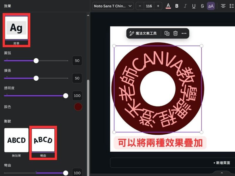Delete the element with trash icon
The width and height of the screenshot is (235, 176).
[x=175, y=33]
